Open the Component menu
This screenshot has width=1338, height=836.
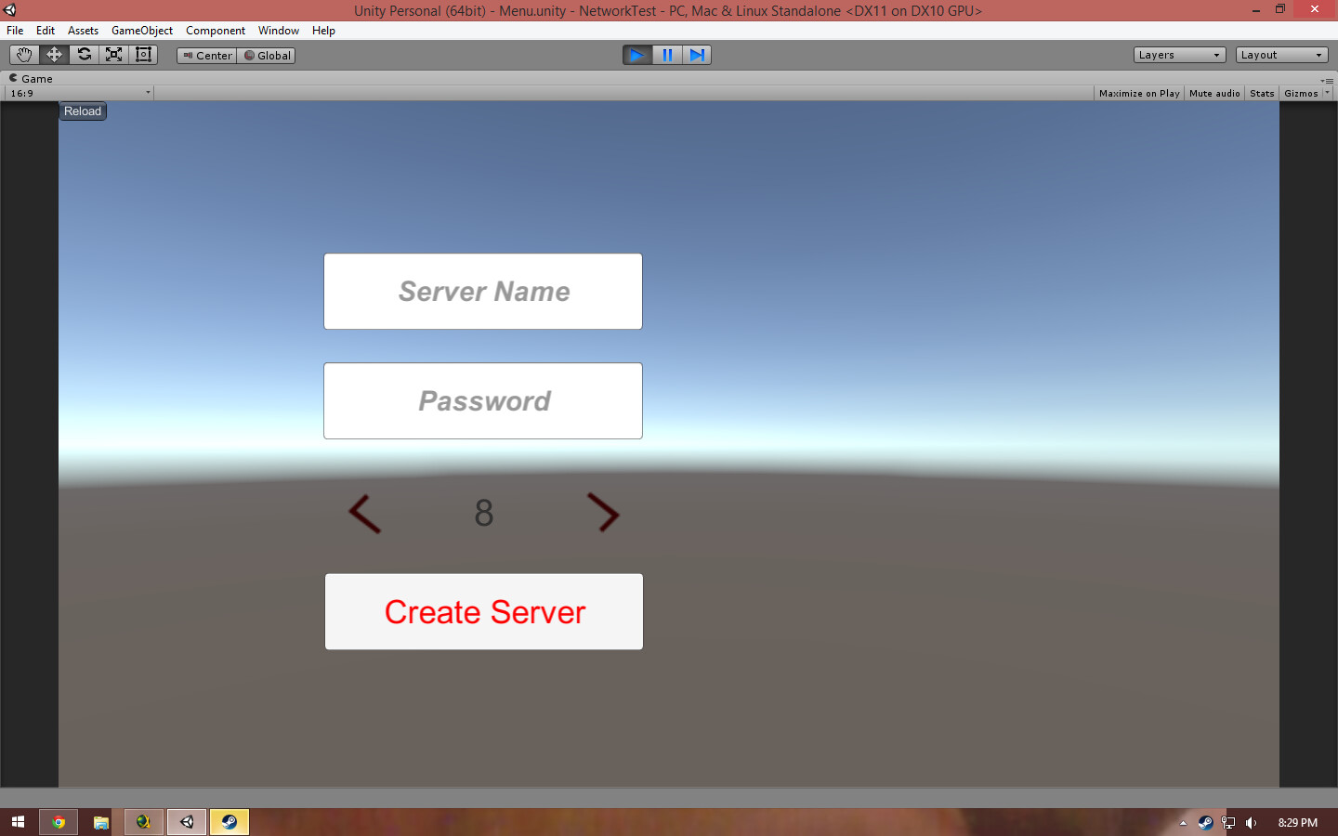216,31
